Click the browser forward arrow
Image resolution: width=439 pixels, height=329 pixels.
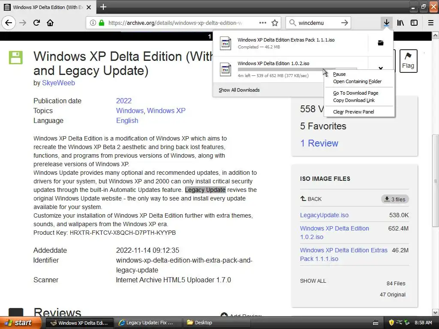tap(23, 23)
